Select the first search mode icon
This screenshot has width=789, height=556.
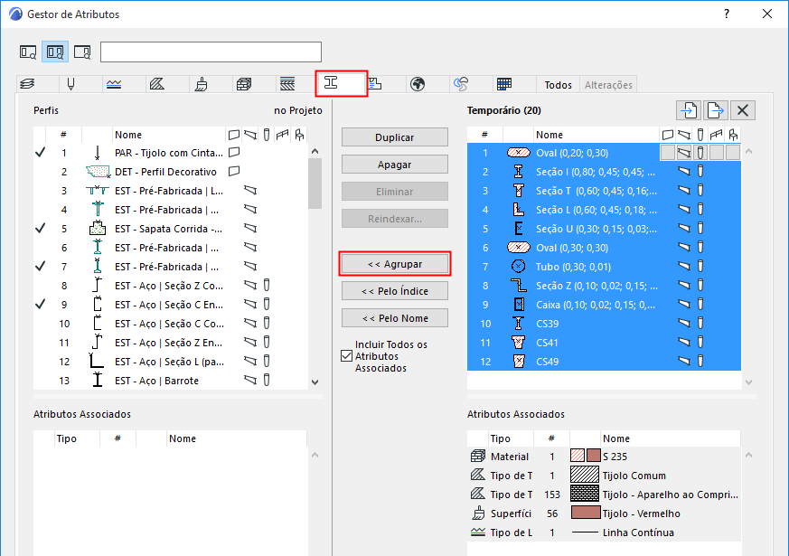coord(28,52)
